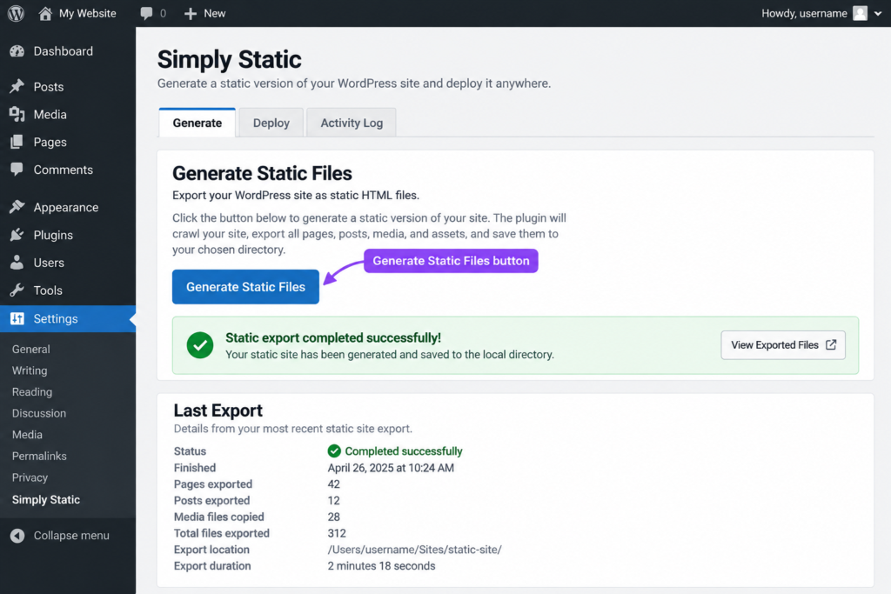
Task: Click the user avatar in the admin bar
Action: (860, 13)
